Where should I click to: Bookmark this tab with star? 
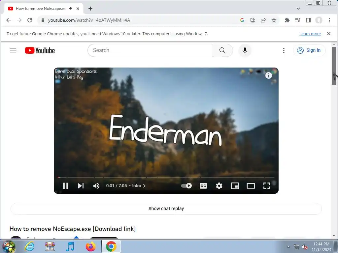coord(274,20)
